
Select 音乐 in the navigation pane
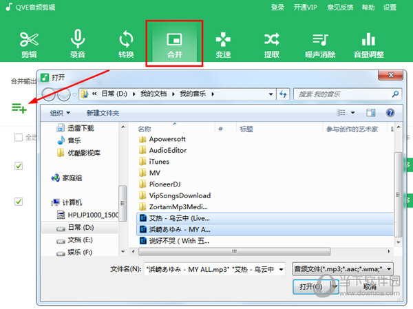(70, 140)
